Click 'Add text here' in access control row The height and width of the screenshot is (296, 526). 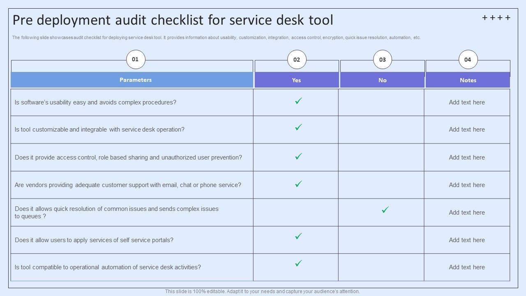467,157
